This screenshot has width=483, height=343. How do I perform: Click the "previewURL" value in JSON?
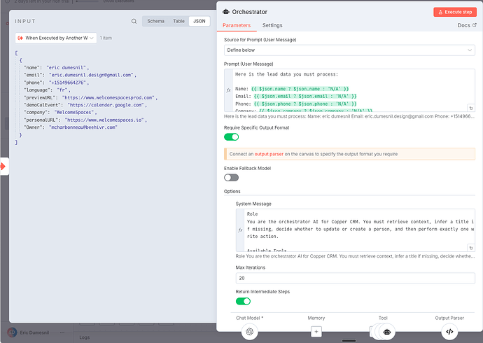(x=108, y=97)
